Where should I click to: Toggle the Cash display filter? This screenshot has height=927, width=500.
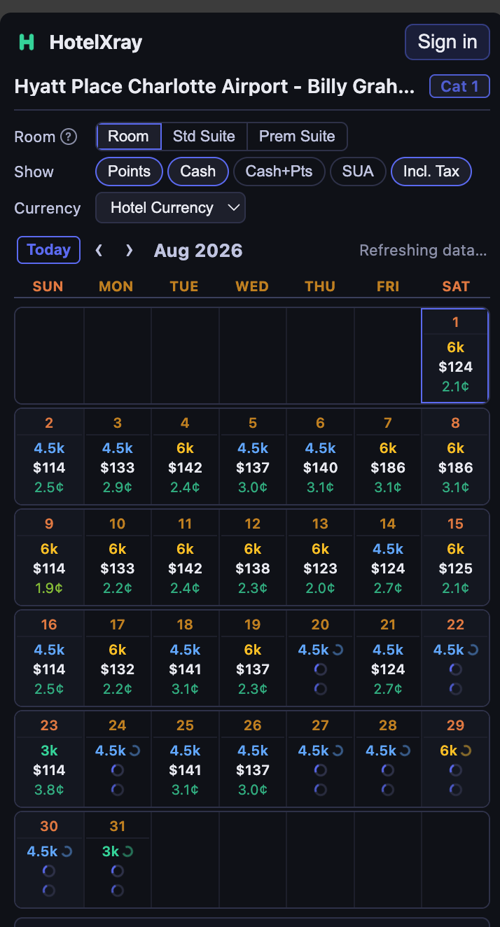coord(198,172)
